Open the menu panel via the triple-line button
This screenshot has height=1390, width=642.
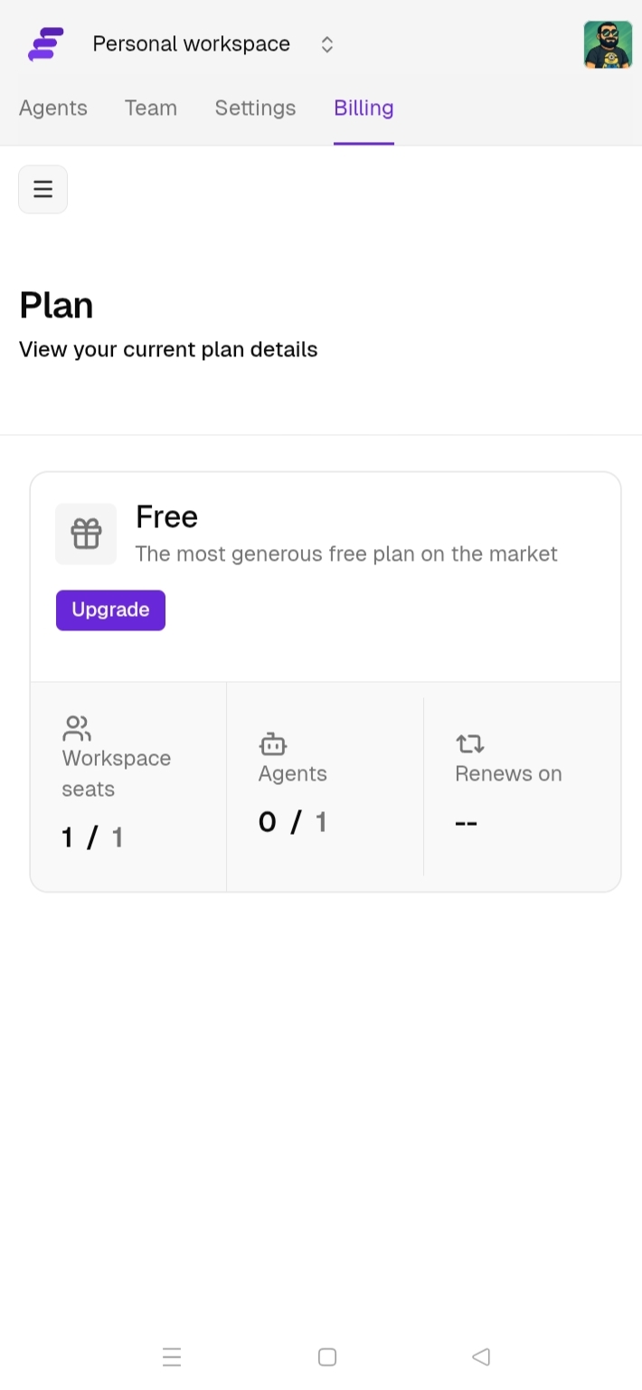click(x=42, y=189)
